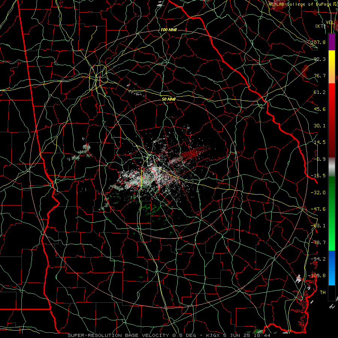Click the purple segment of velocity color bar
This screenshot has height=338, width=338.
(x=332, y=42)
